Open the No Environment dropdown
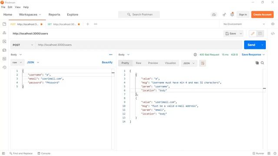The width and height of the screenshot is (278, 156). click(244, 24)
